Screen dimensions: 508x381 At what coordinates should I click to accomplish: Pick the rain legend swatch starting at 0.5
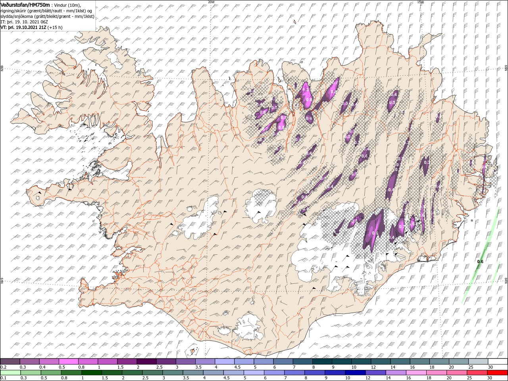pyautogui.click(x=51, y=372)
